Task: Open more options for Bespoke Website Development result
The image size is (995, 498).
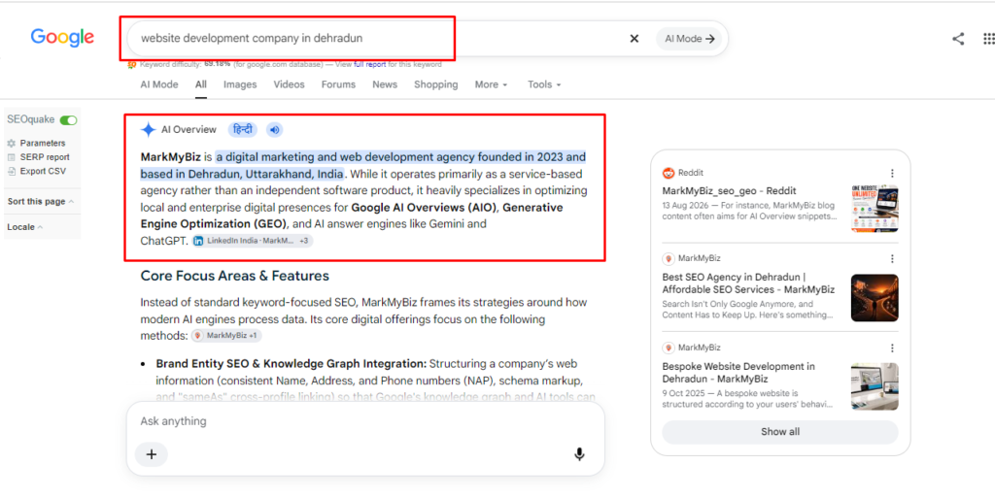Action: [892, 348]
